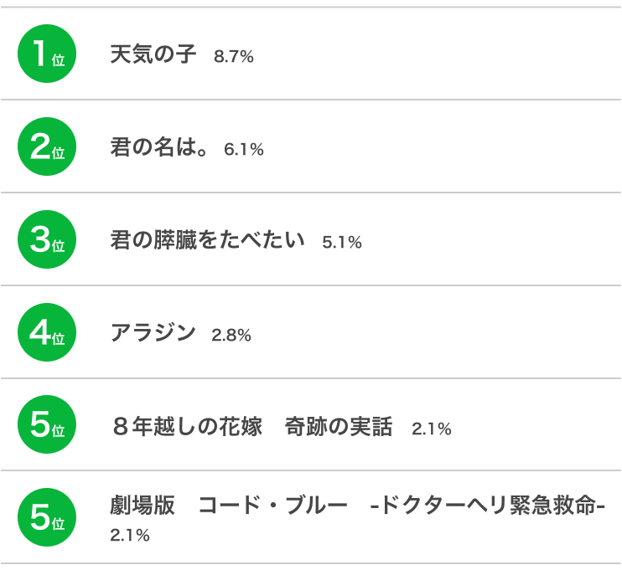Click the 8.7% value next to 天気の子

234,57
